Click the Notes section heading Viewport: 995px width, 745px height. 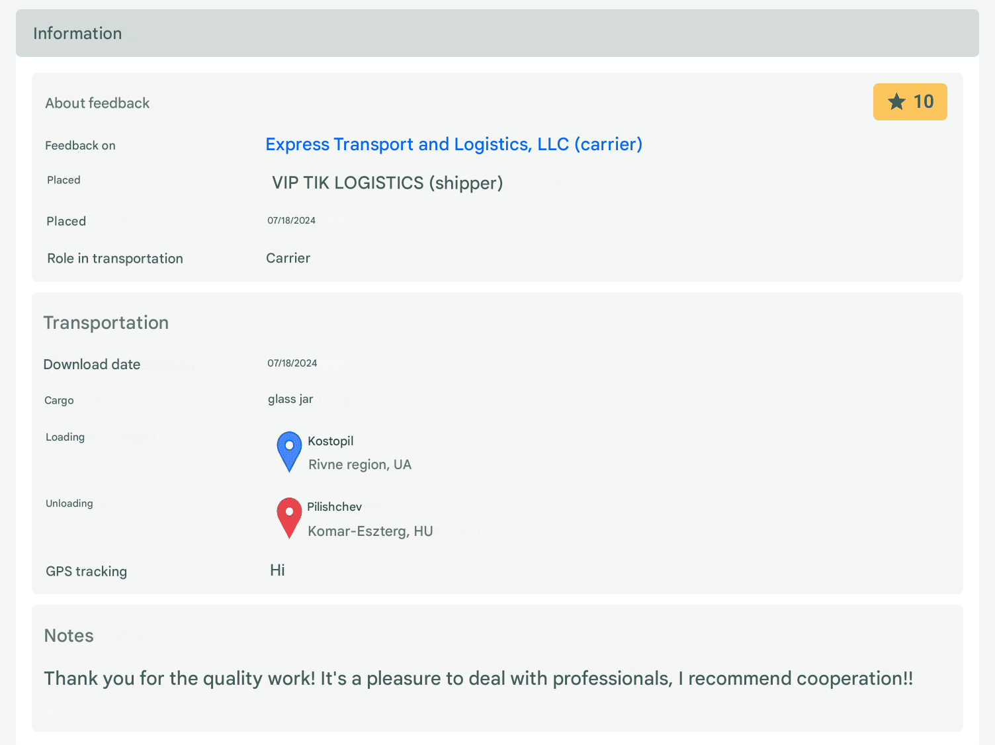[x=69, y=636]
